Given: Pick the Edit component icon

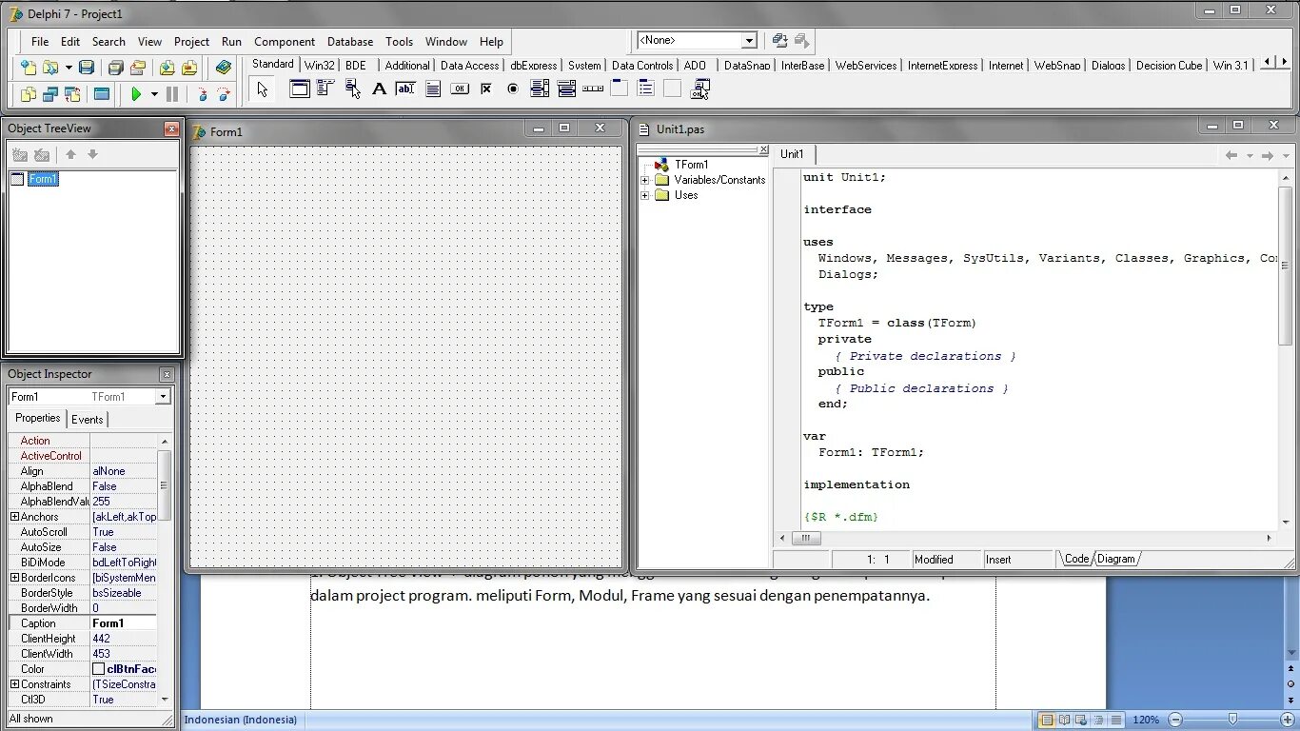Looking at the screenshot, I should point(405,89).
